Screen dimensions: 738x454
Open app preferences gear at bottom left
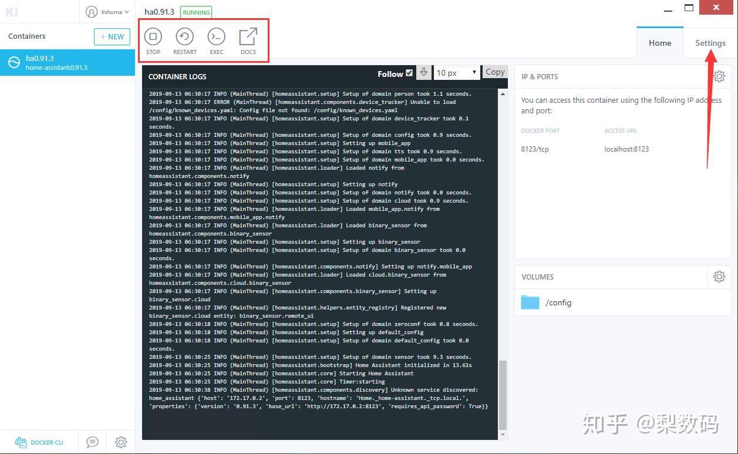121,442
